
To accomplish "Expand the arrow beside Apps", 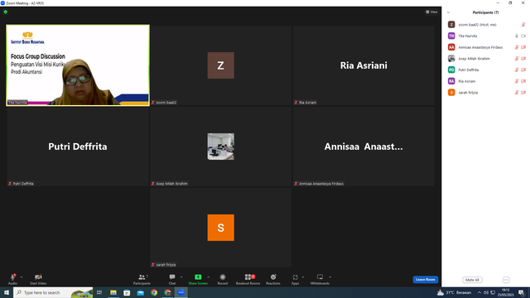I will [x=303, y=277].
